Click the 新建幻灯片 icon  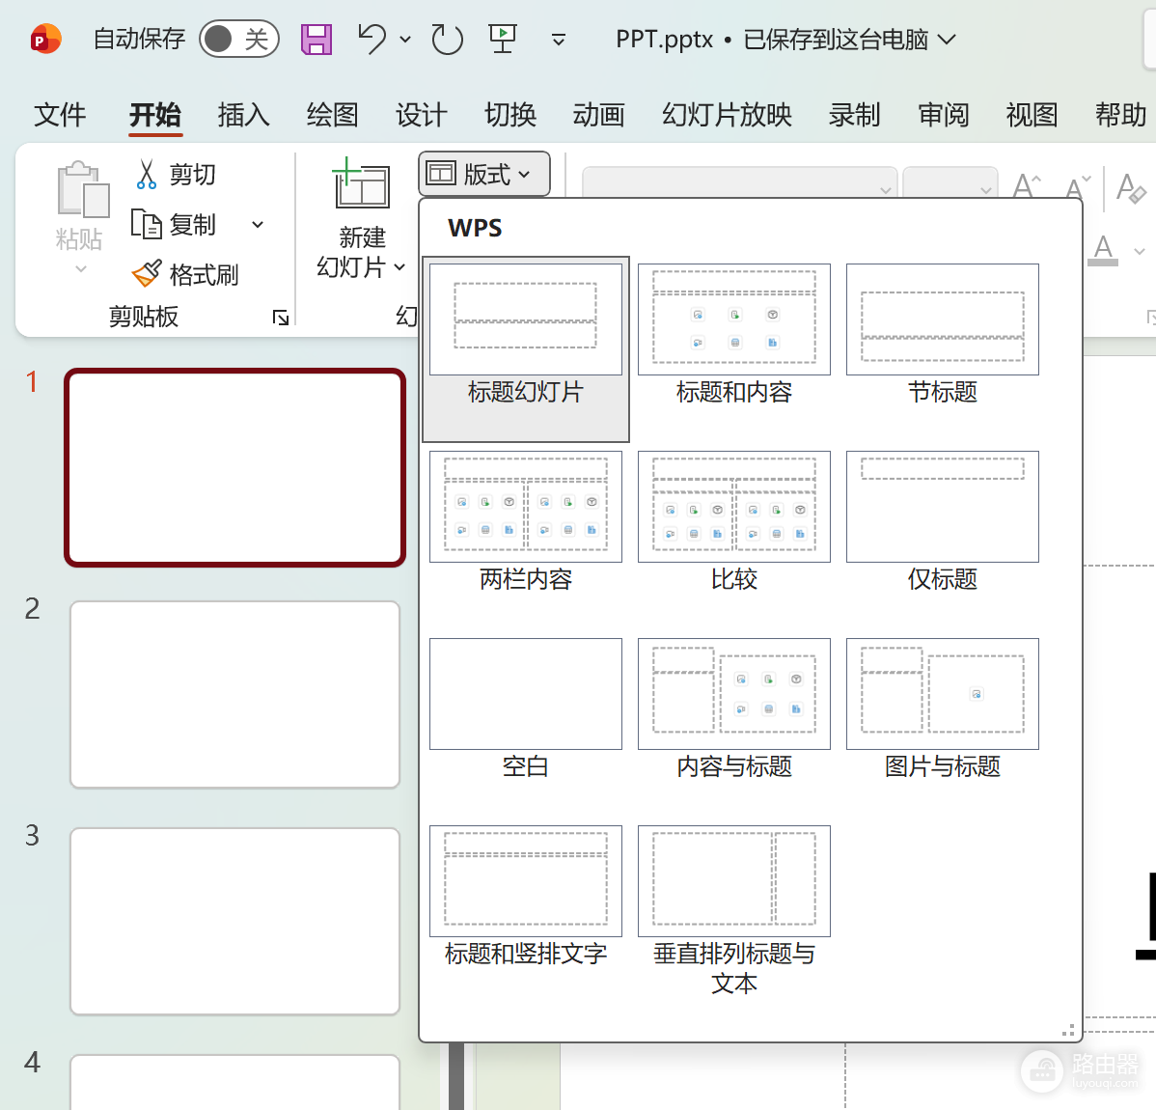click(361, 183)
